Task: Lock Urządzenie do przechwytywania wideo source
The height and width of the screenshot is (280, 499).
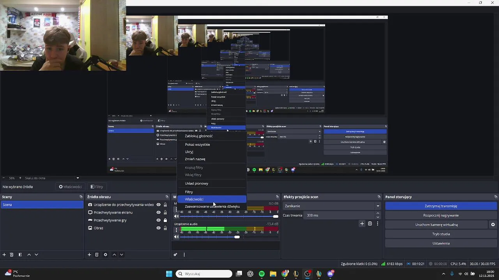Action: pos(165,205)
